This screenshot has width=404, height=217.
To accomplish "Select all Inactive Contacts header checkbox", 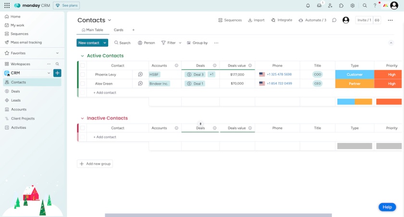I will pos(82,128).
